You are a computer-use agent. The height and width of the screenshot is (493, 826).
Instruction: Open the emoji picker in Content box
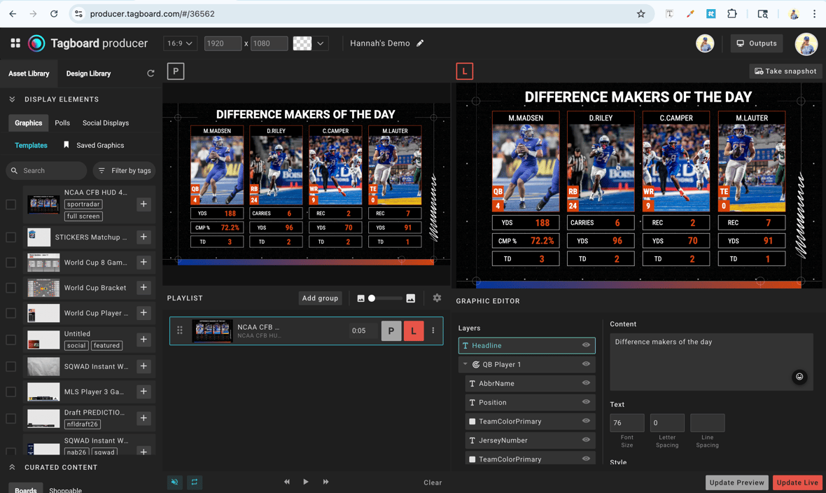pyautogui.click(x=799, y=377)
